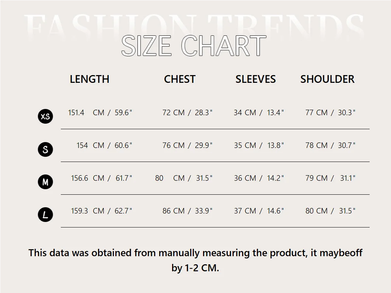Click the M chest value 31.5"

click(204, 178)
